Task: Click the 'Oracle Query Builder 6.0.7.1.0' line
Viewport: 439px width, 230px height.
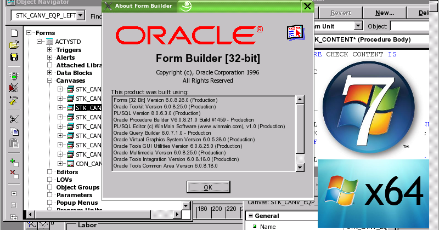Action: (162, 133)
